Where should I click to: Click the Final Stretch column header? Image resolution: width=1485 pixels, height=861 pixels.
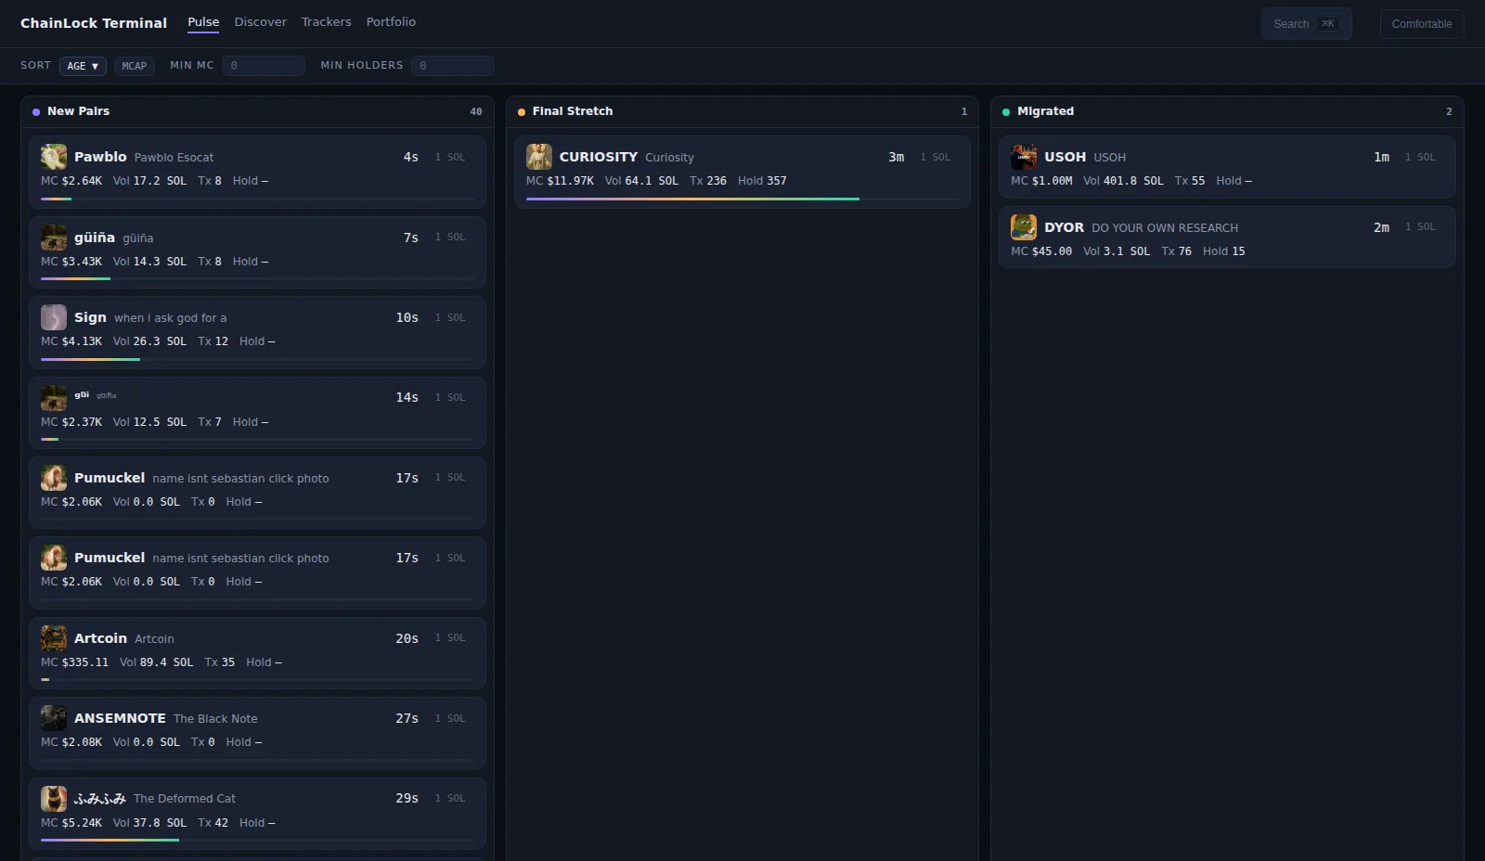coord(742,111)
